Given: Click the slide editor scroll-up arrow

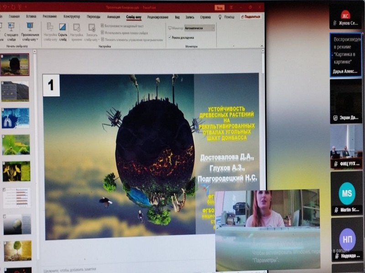Looking at the screenshot, I should (x=263, y=51).
